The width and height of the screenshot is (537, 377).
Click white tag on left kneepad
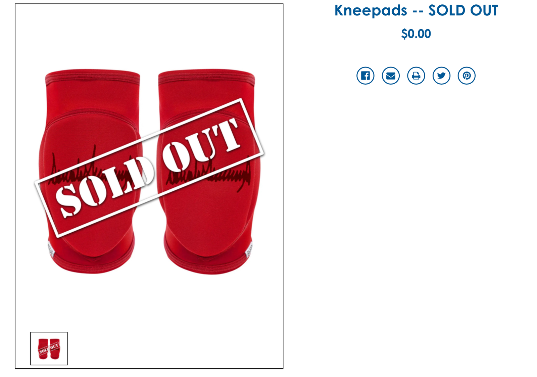(x=50, y=249)
